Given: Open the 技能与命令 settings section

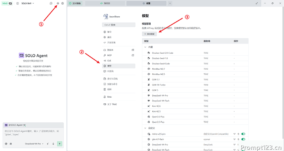Looking at the screenshot, I should pyautogui.click(x=119, y=84).
